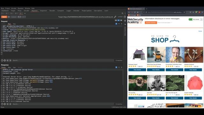
Task: Jump to next Response search match
Action: click(10, 104)
